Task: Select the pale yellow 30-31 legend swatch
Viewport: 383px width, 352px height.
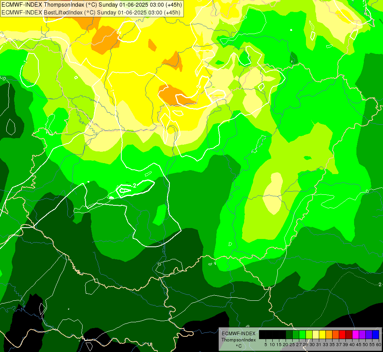Action: [316, 334]
